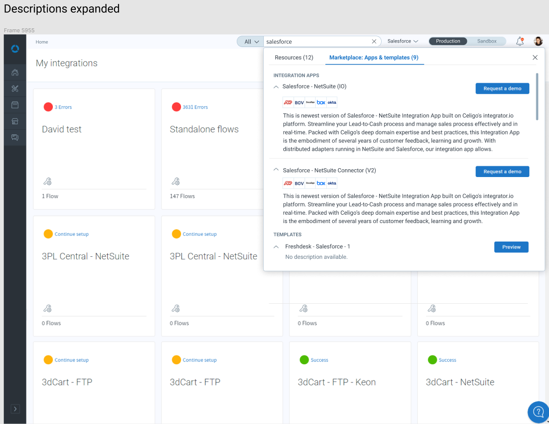Open the Resources box icon in sidebar
549x424 pixels.
pyautogui.click(x=15, y=105)
